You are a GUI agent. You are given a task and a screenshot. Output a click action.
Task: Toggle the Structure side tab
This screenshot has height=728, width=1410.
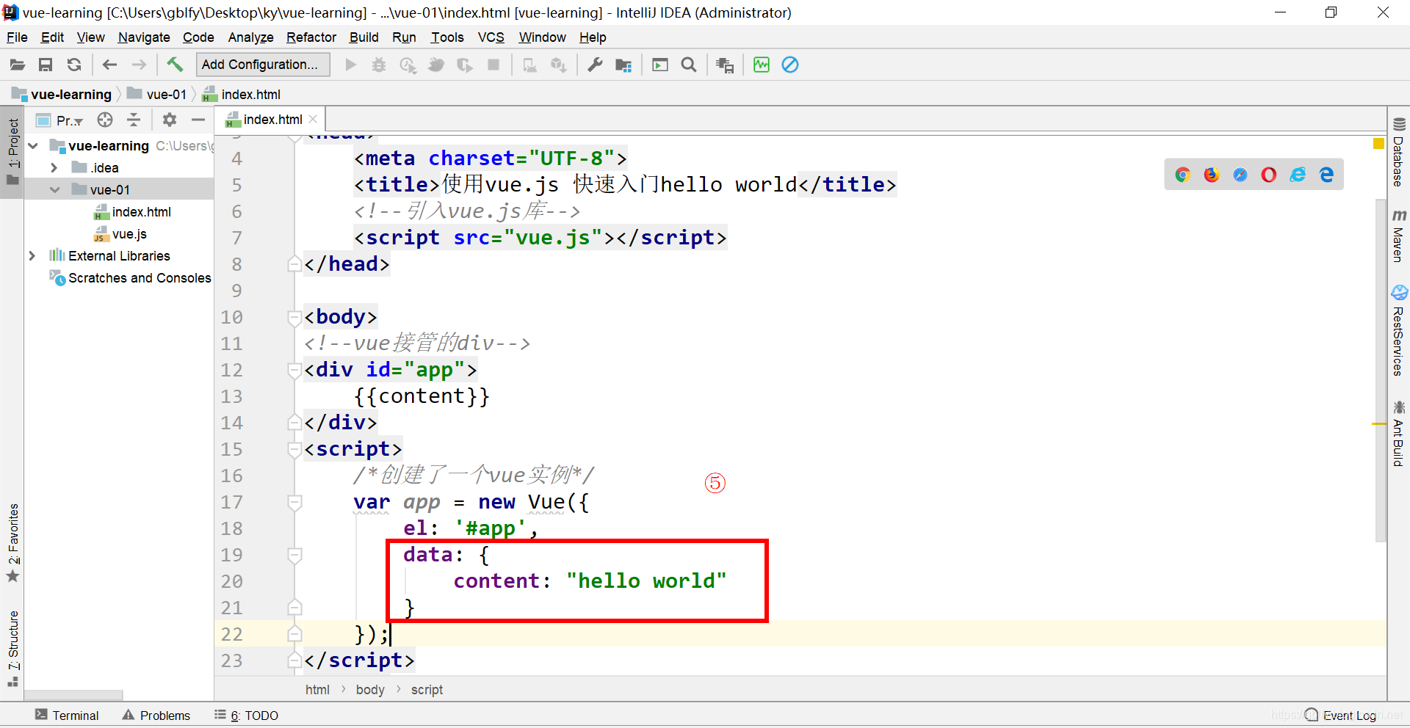(12, 649)
